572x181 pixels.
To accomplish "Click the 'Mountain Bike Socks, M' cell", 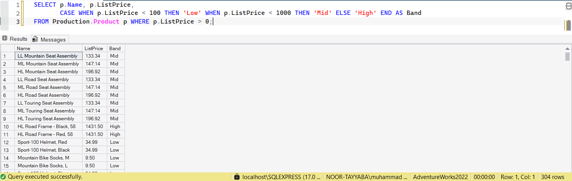I will (49, 158).
